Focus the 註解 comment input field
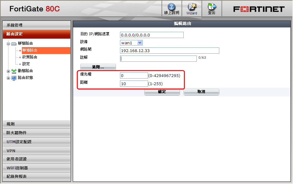Image resolution: width=293 pixels, height=184 pixels. point(158,59)
